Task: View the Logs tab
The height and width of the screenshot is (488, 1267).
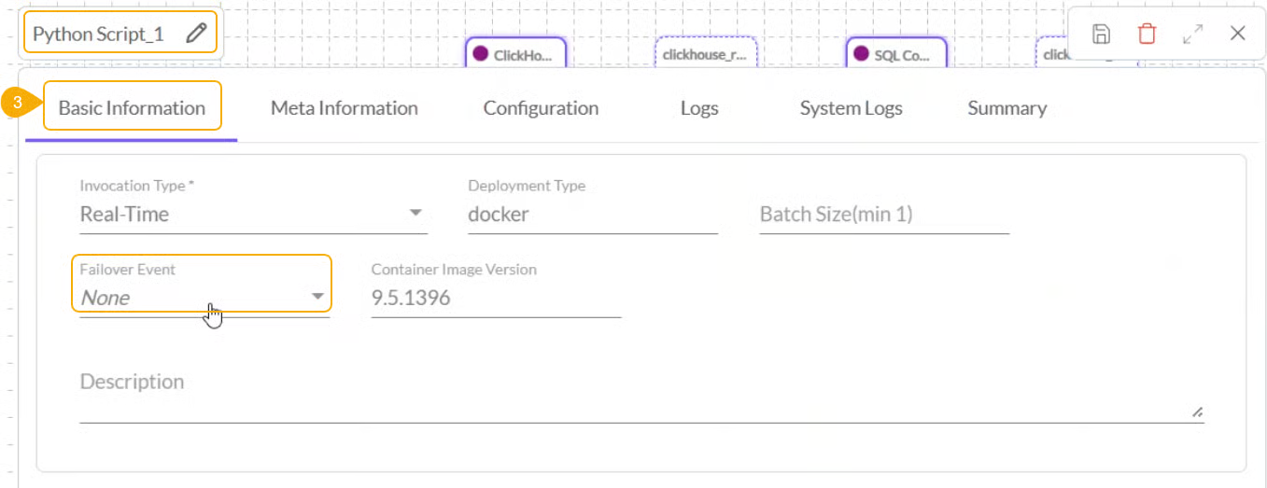Action: click(x=698, y=108)
